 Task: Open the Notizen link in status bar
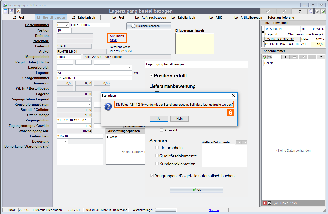coord(214,210)
